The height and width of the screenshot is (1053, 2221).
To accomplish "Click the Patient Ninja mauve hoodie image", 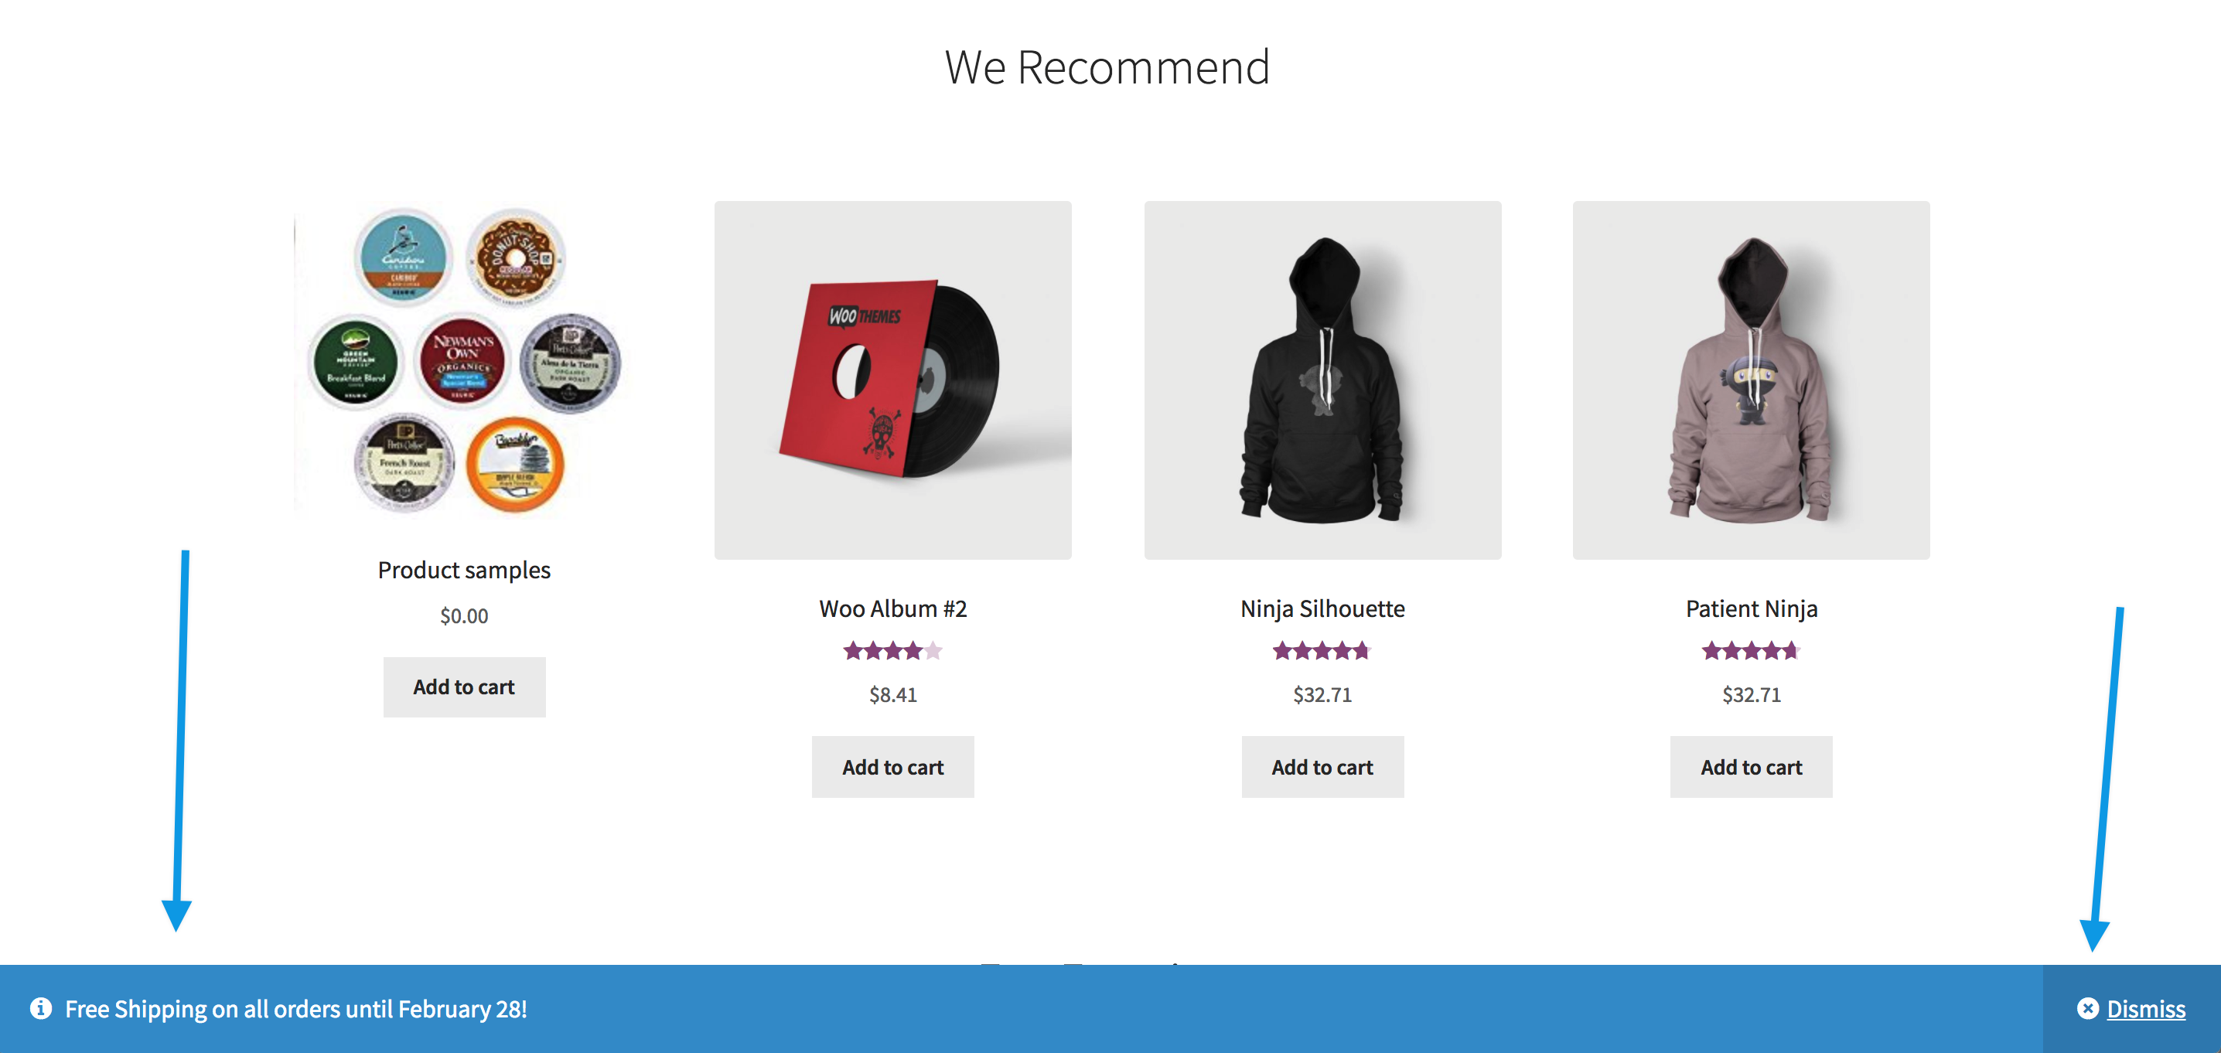I will click(1750, 379).
